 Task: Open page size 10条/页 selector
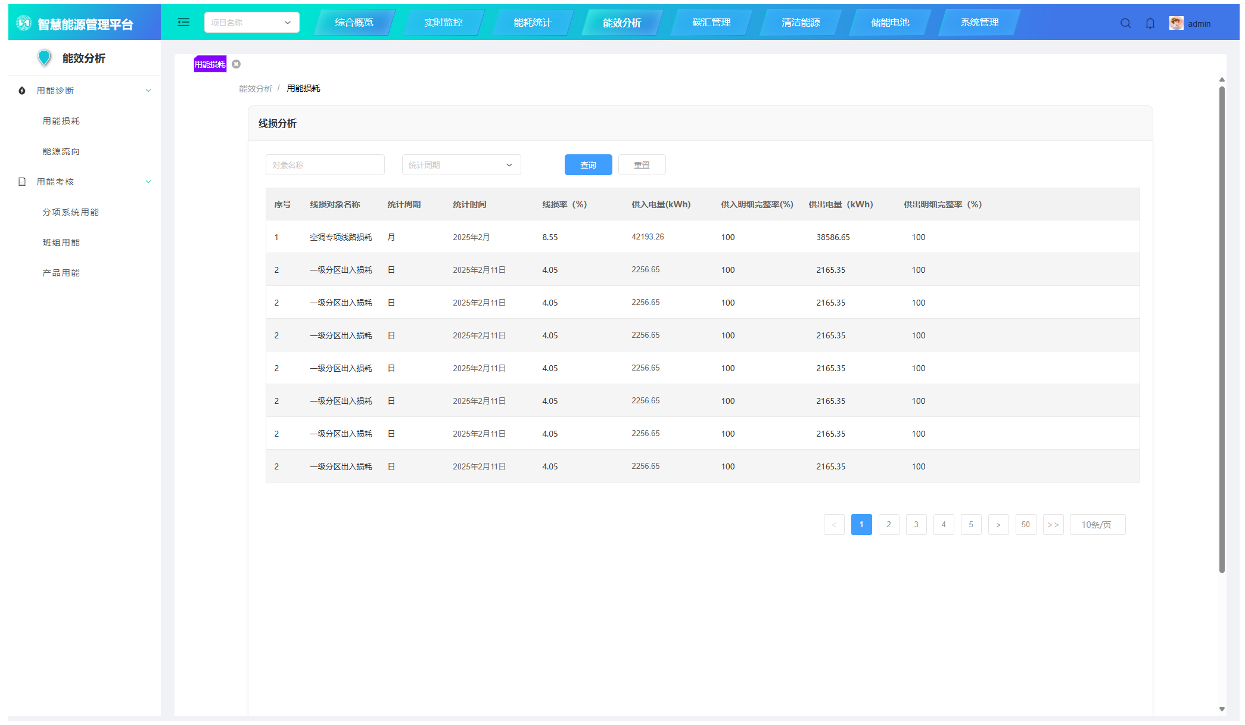[x=1097, y=525]
